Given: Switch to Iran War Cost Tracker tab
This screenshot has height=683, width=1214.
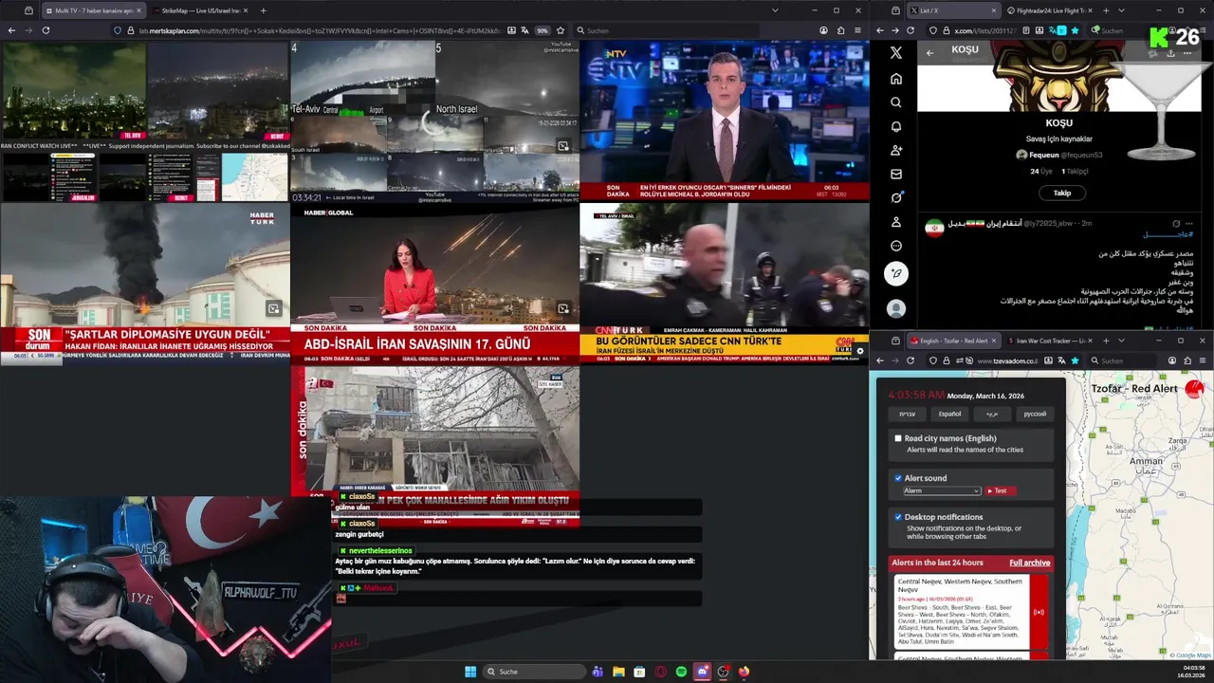Looking at the screenshot, I should point(1050,341).
